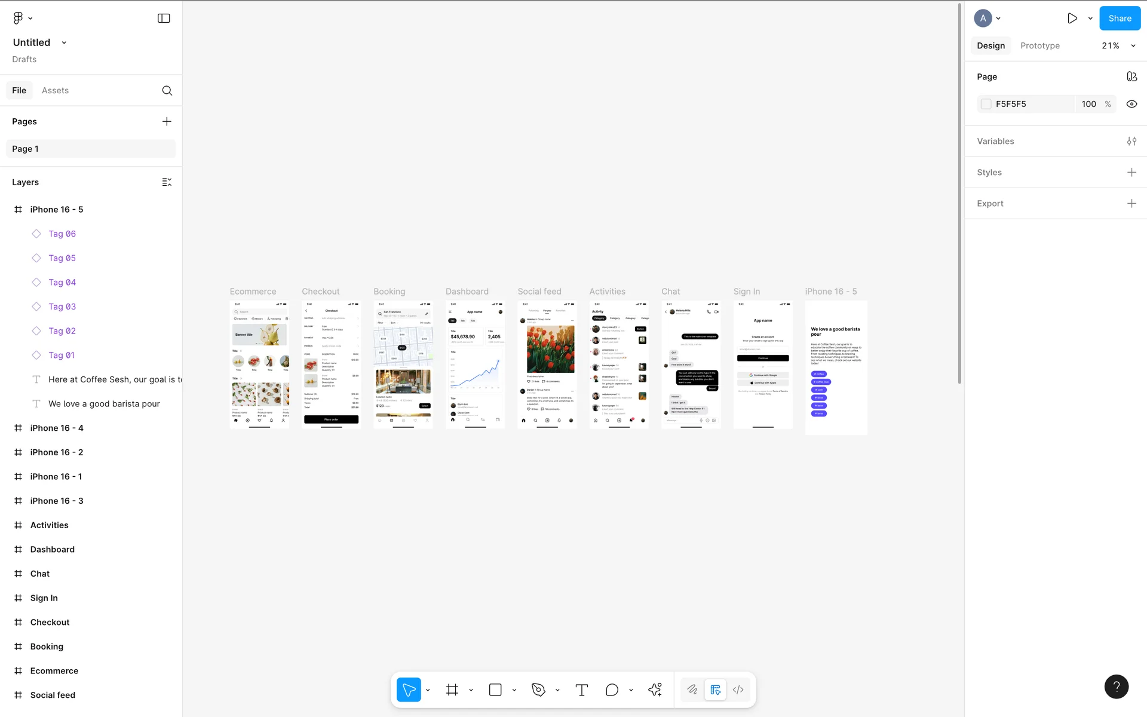Select the Text tool
The image size is (1147, 717).
pos(581,690)
